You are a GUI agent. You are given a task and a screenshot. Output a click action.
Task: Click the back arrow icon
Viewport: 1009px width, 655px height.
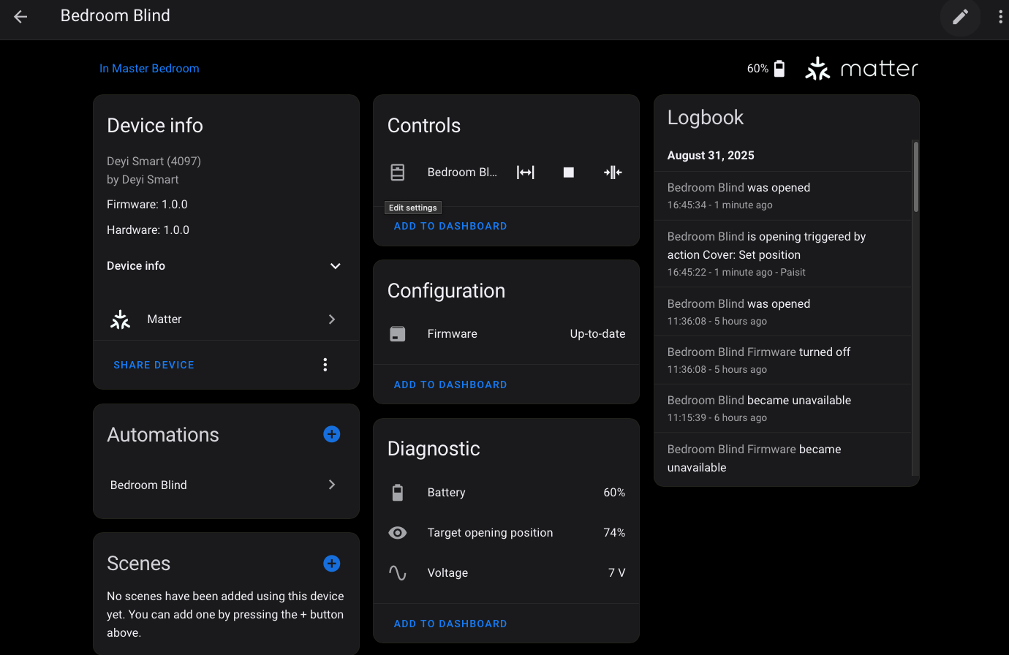point(20,16)
